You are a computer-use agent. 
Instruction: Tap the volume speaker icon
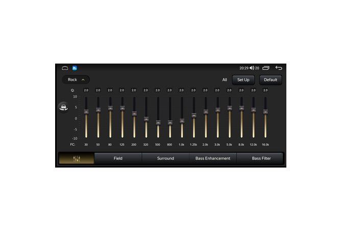[x=252, y=68]
